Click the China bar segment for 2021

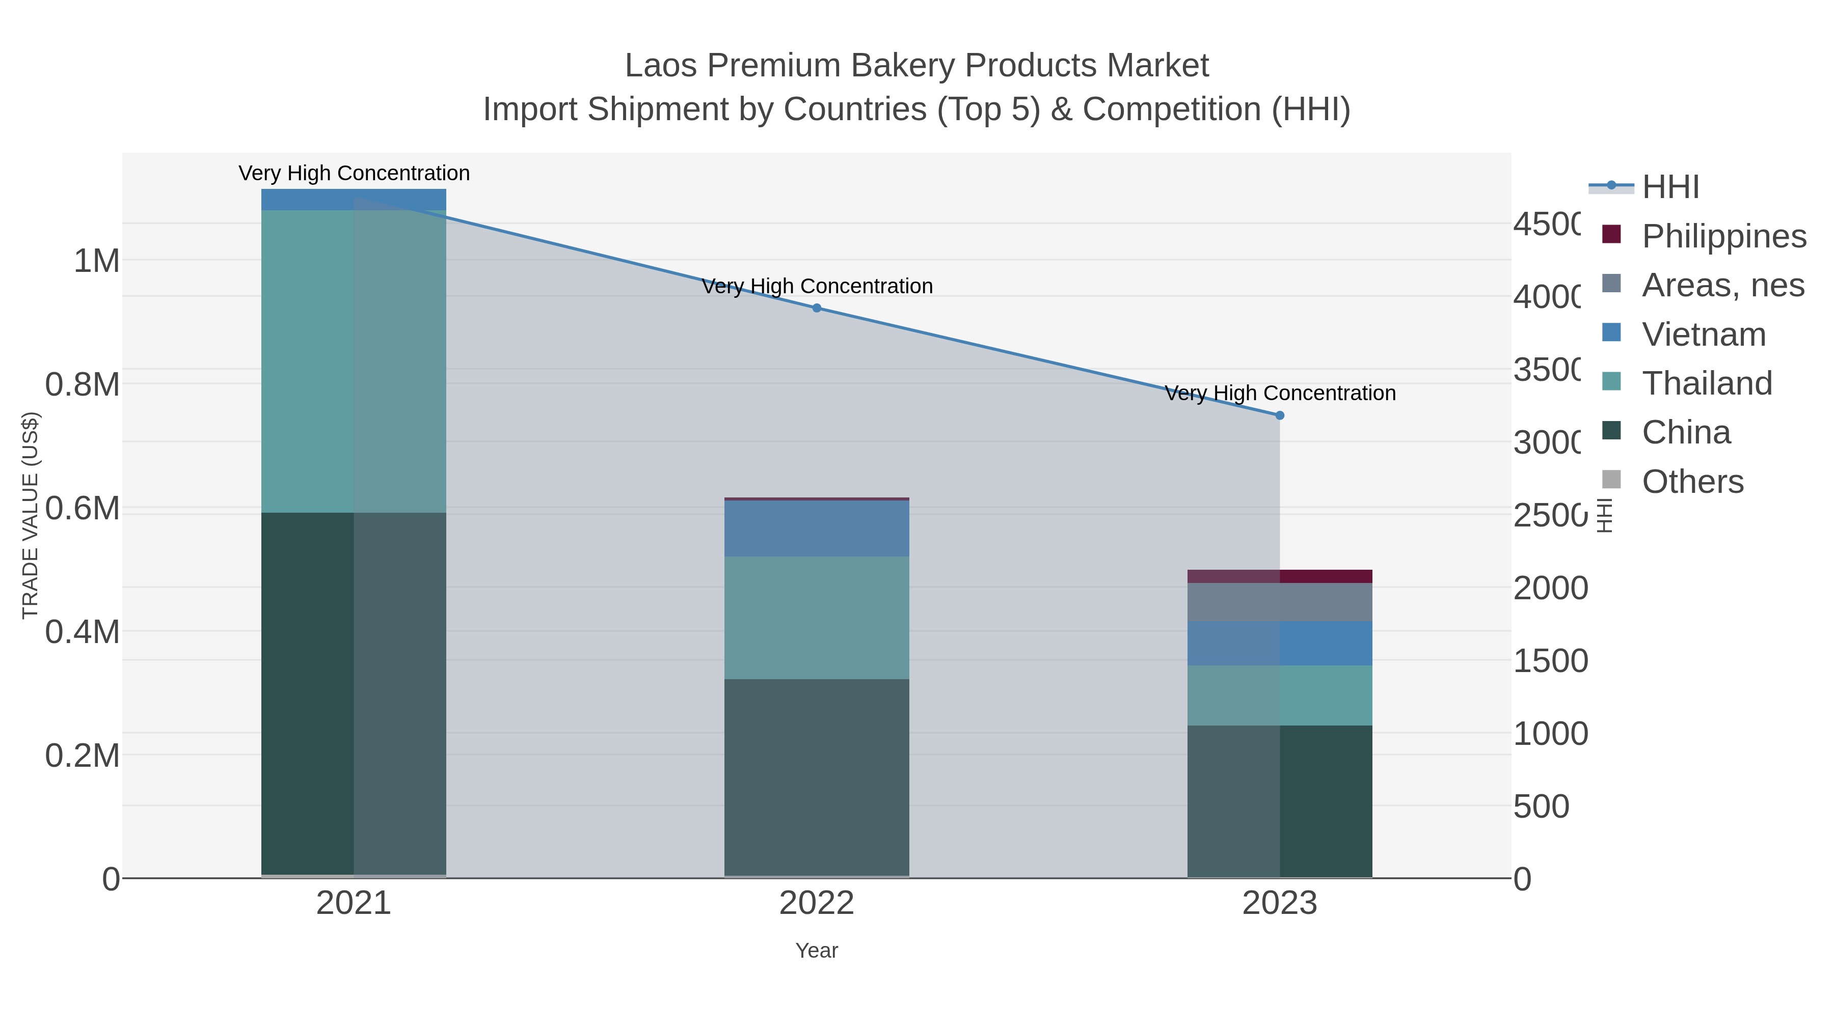354,694
